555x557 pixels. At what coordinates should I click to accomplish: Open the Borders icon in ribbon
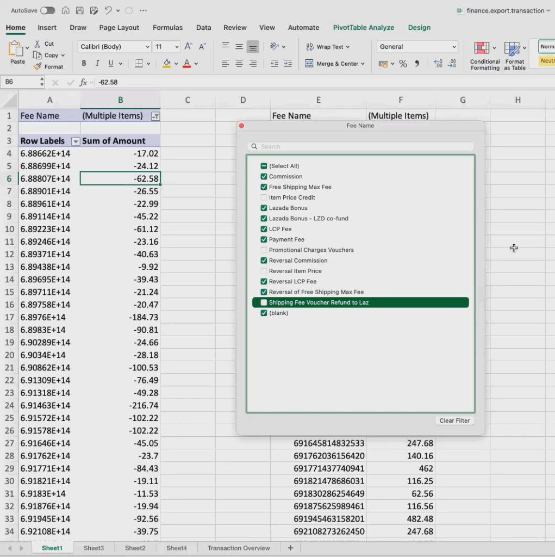139,64
